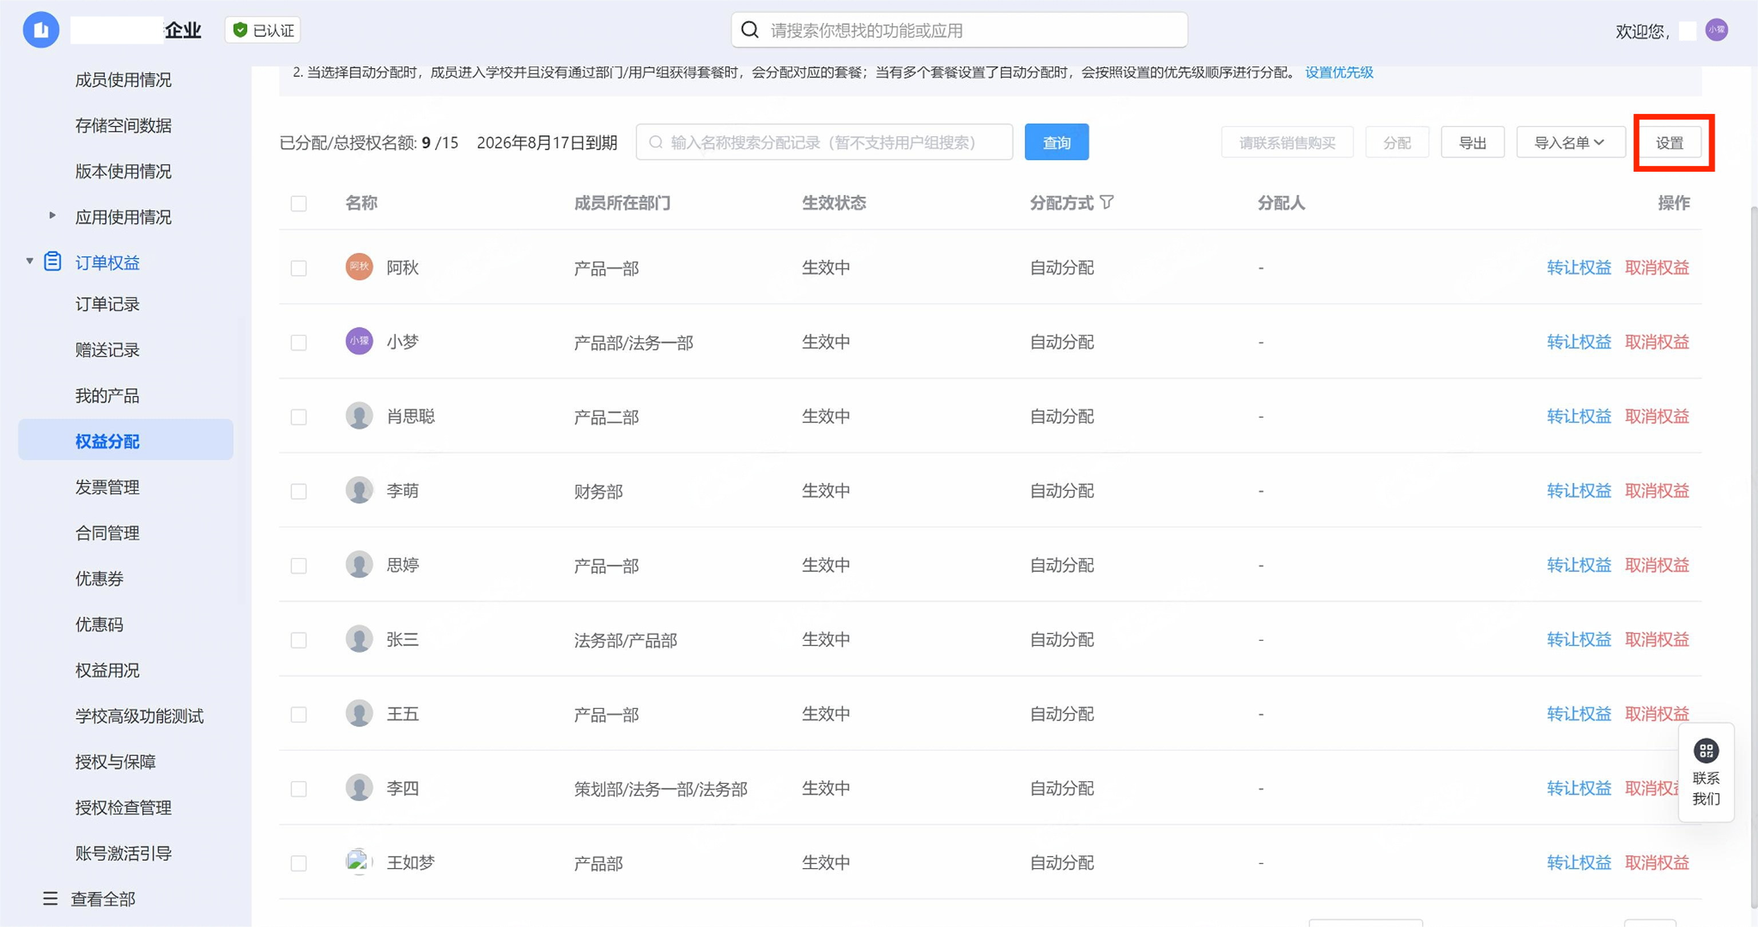Click 阿秋's orange avatar
The width and height of the screenshot is (1758, 927).
(359, 267)
